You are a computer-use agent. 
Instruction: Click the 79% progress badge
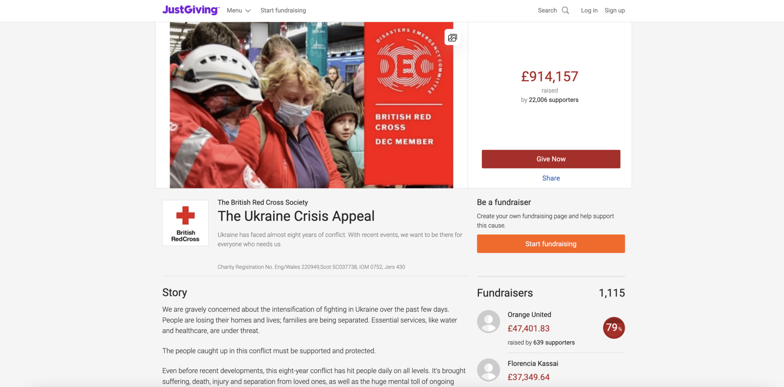(614, 328)
